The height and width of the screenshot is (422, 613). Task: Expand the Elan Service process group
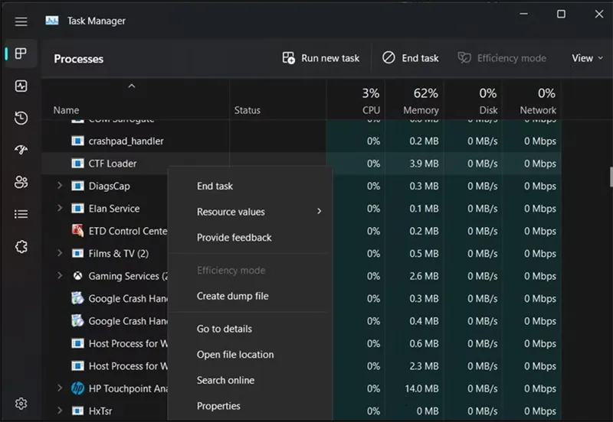pos(60,209)
